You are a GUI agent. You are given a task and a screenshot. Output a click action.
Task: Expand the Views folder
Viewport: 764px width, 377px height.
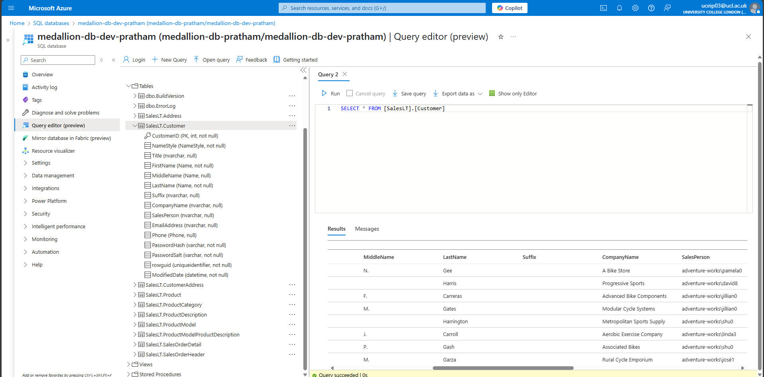tap(129, 364)
